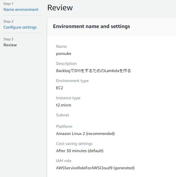Click the Backlog Lambda description text
Image resolution: width=176 pixels, height=177 pixels.
tap(93, 71)
